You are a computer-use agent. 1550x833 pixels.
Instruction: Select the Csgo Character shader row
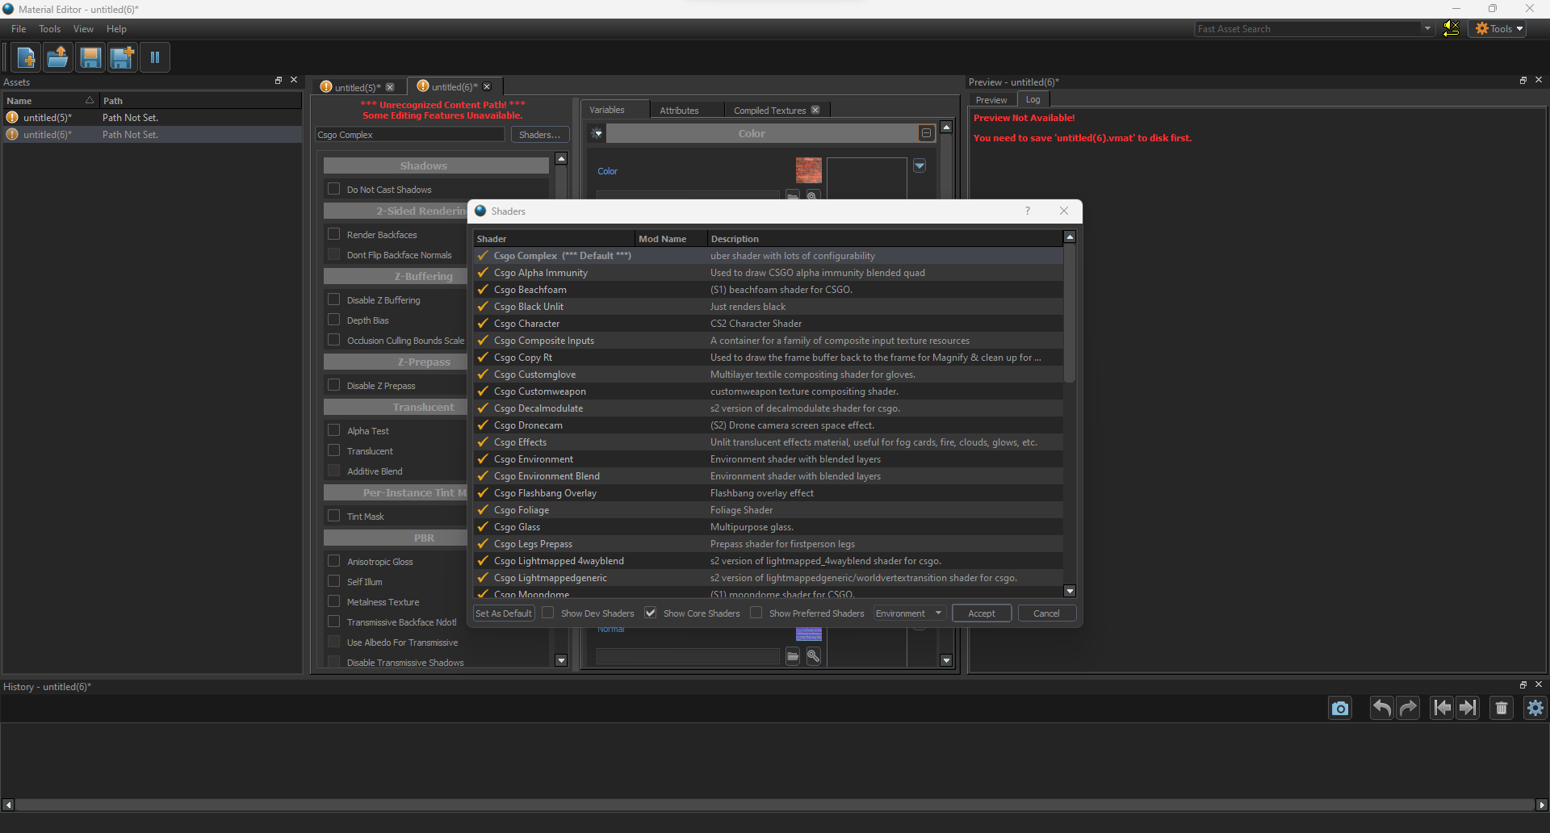(768, 324)
